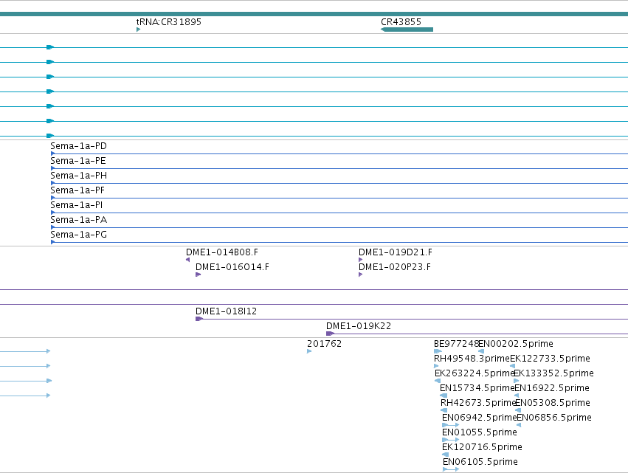
Task: Click the EN06105.5prime EST label
Action: [480, 462]
